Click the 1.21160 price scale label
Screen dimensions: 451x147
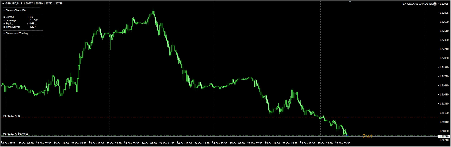pos(444,113)
